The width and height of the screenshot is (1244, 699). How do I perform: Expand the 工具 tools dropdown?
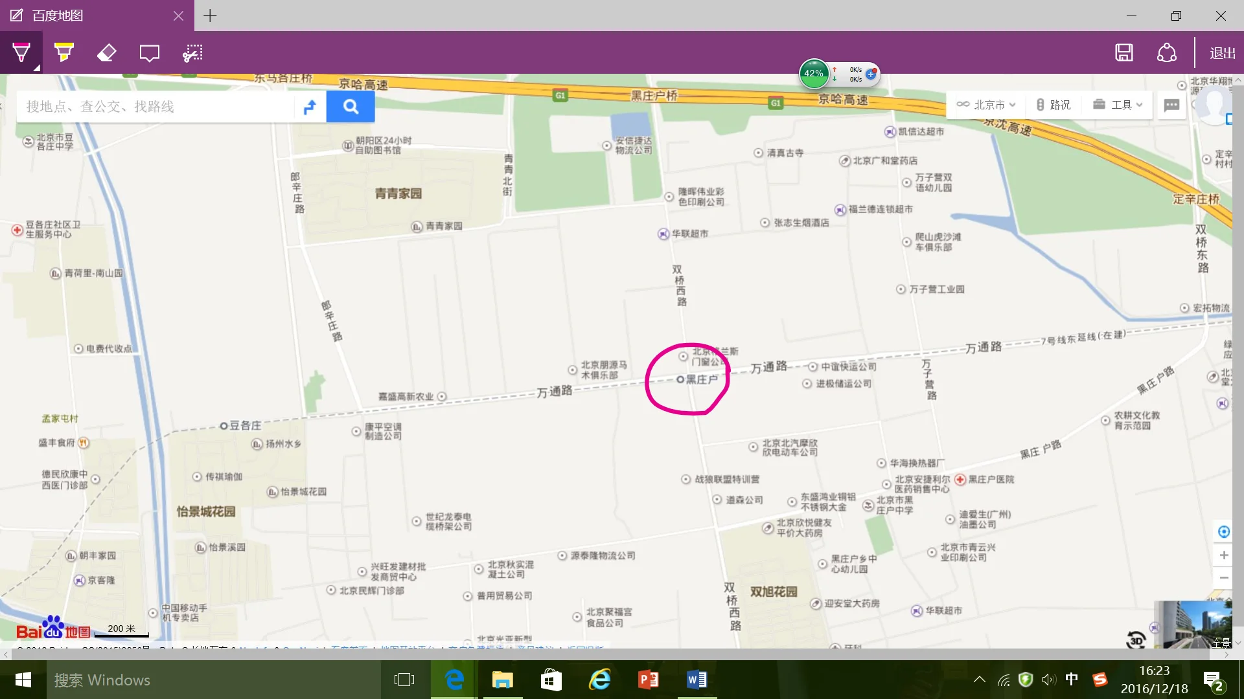pyautogui.click(x=1118, y=104)
